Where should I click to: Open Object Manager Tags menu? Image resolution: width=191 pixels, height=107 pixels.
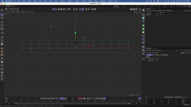(164, 11)
